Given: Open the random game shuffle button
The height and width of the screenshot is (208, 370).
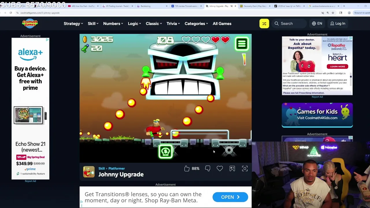Looking at the screenshot, I should pyautogui.click(x=264, y=24).
